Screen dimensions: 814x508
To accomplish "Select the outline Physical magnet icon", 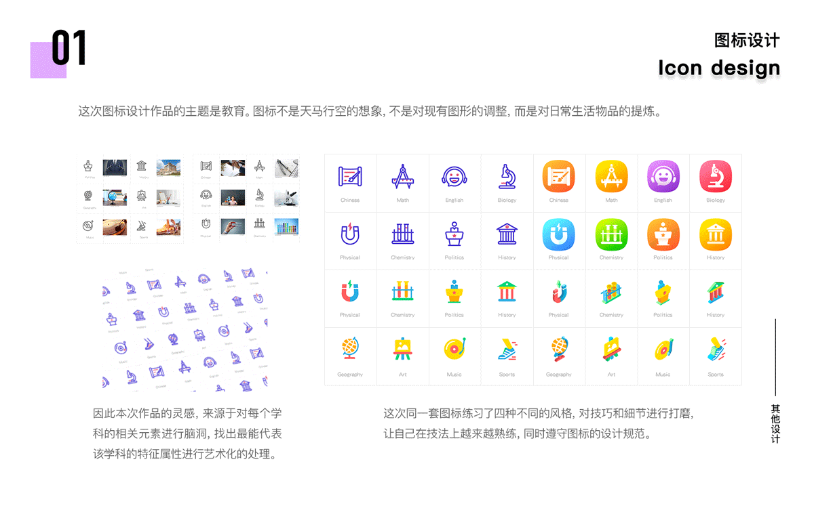I will pos(350,234).
